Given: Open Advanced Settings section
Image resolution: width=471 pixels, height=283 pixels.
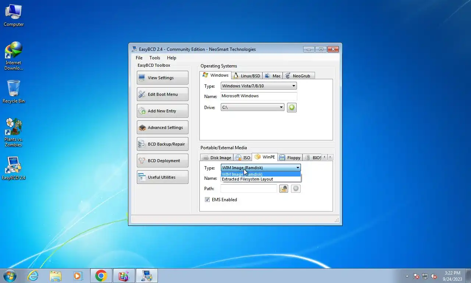Looking at the screenshot, I should pyautogui.click(x=162, y=127).
